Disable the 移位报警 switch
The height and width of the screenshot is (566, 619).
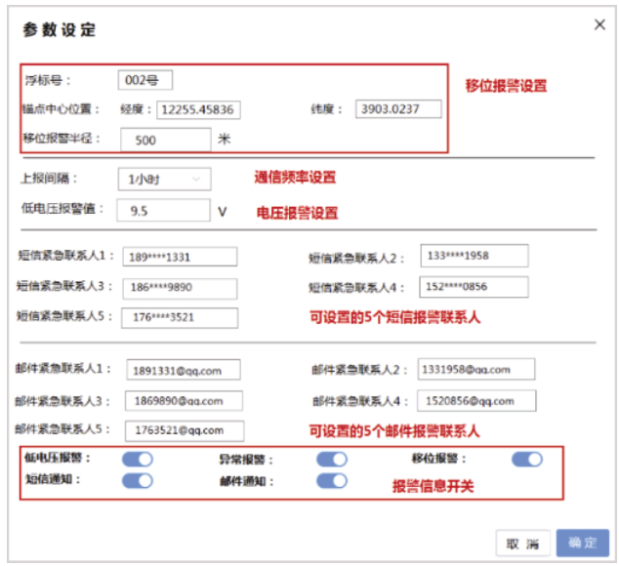(x=526, y=460)
